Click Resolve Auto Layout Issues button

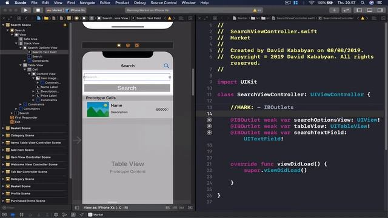click(182, 208)
